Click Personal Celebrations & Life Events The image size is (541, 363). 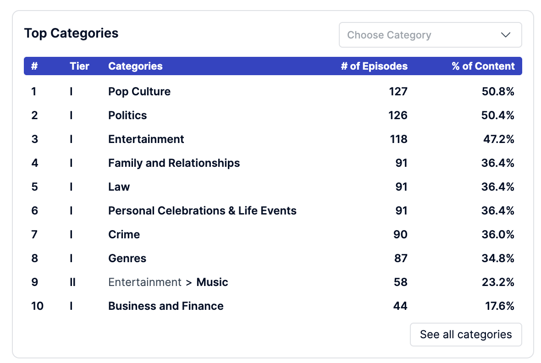tap(202, 210)
